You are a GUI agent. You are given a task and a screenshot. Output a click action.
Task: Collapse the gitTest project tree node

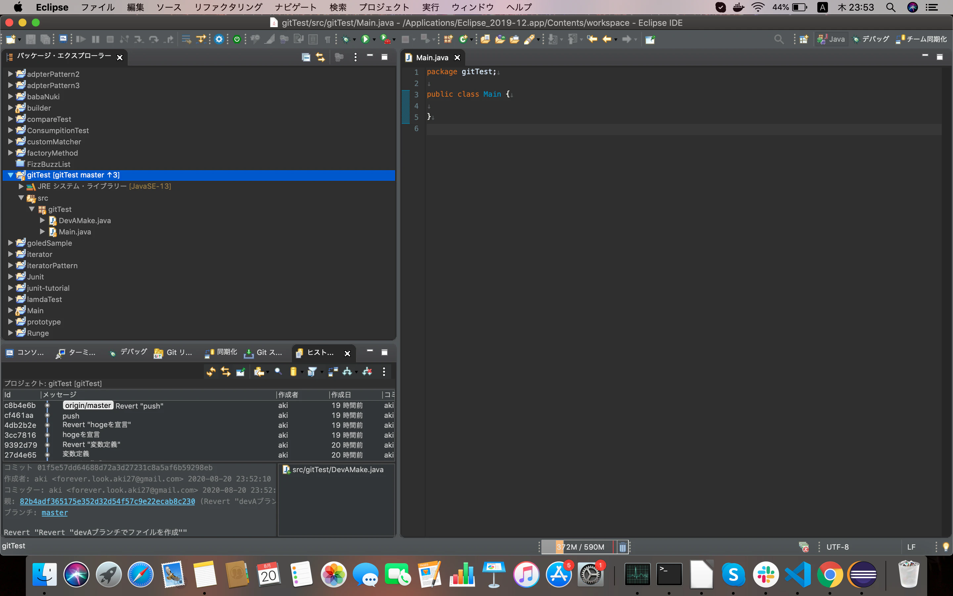[11, 175]
